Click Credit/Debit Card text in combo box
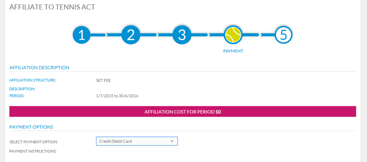The image size is (367, 162). [116, 141]
